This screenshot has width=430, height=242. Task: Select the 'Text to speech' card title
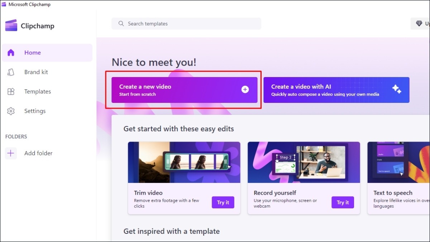(x=393, y=193)
